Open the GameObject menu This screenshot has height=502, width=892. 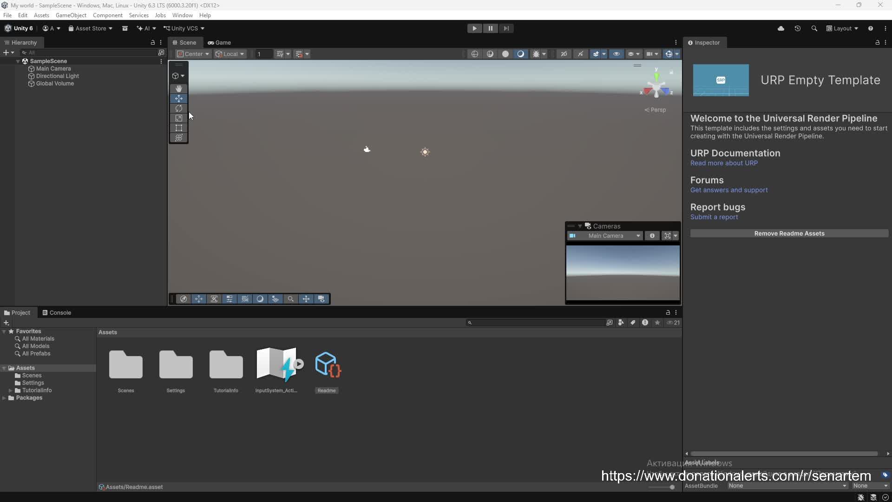[71, 15]
